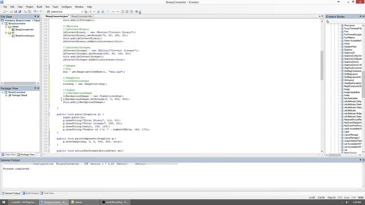Select GradientPaint in JCreator Books list
This screenshot has width=365, height=205.
click(x=350, y=47)
